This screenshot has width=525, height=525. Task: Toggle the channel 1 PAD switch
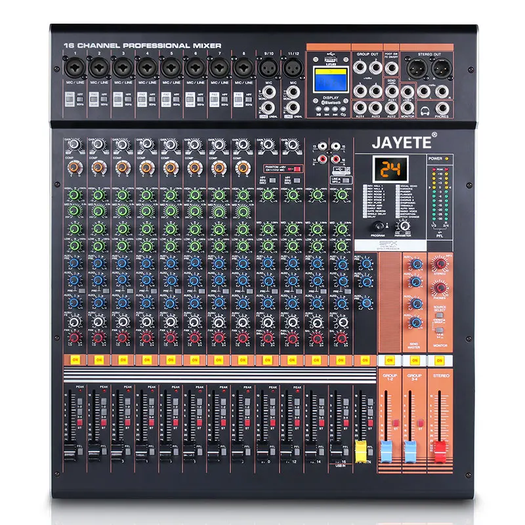(x=70, y=100)
